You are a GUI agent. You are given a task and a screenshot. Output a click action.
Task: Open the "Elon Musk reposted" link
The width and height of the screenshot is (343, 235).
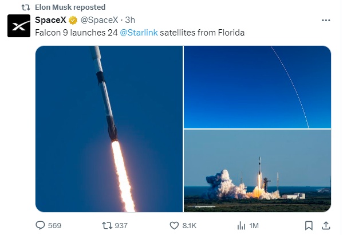[70, 7]
